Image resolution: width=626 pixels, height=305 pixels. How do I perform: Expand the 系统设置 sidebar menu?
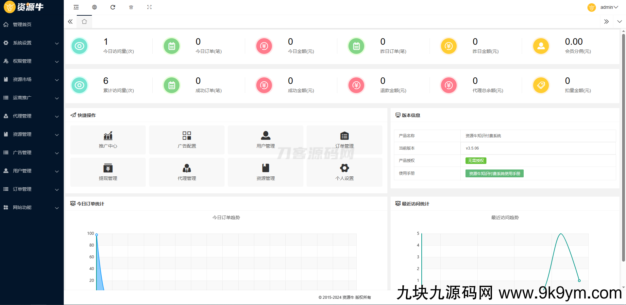[32, 43]
